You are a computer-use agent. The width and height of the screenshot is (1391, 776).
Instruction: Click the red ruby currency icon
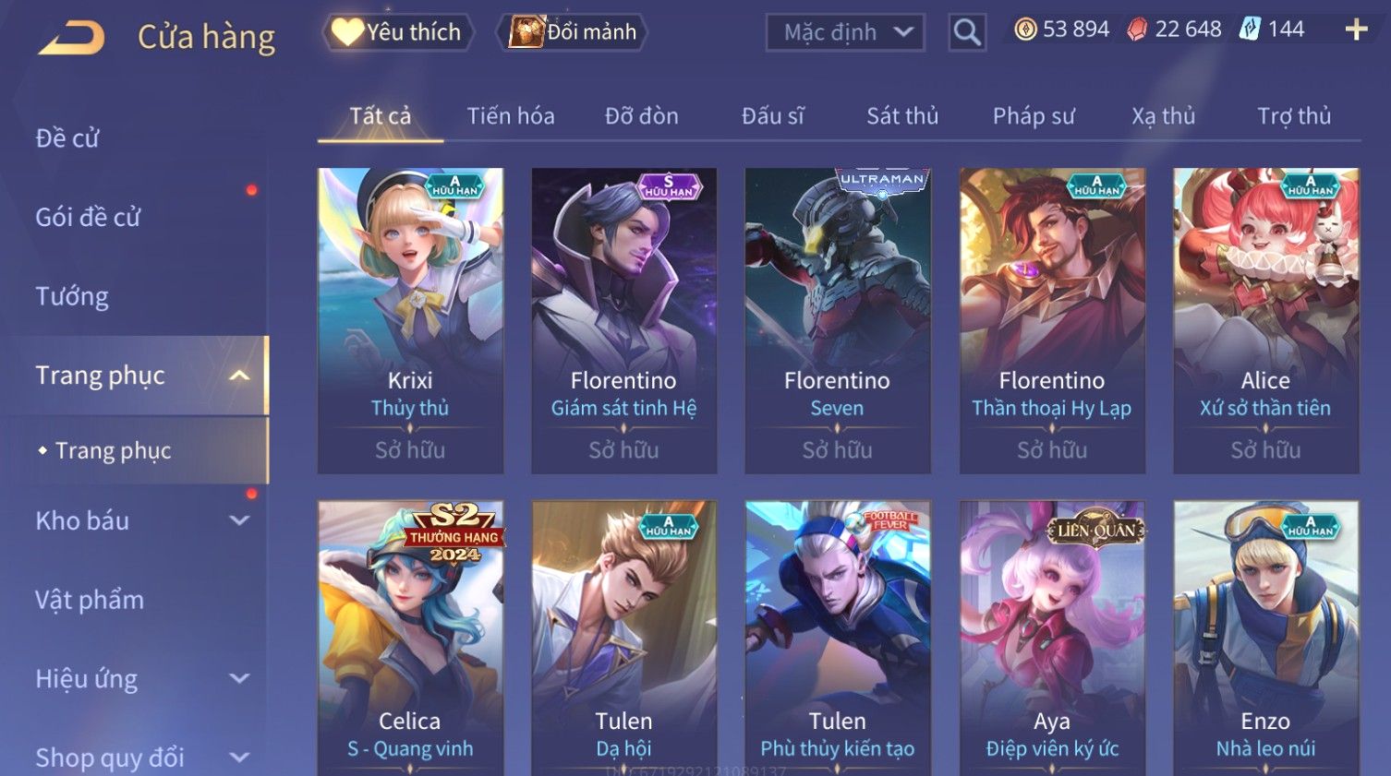coord(1137,30)
